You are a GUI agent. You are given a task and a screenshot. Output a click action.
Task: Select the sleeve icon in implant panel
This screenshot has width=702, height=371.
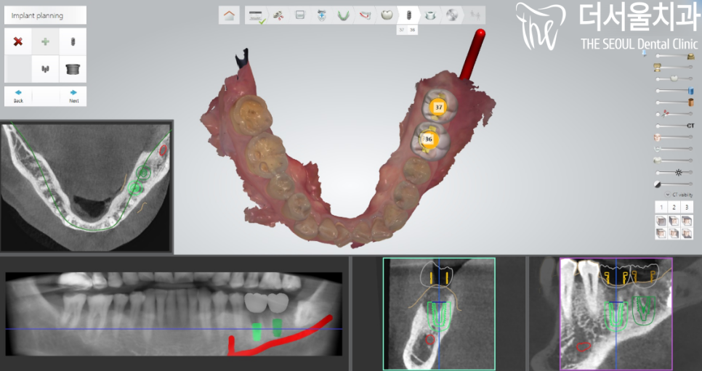(73, 69)
